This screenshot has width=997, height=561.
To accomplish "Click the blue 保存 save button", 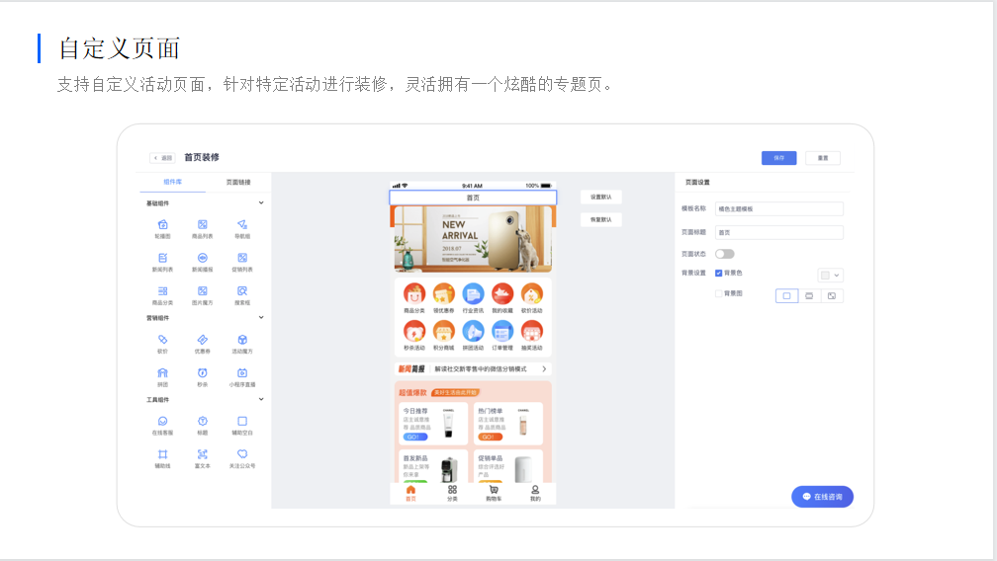I will (778, 158).
